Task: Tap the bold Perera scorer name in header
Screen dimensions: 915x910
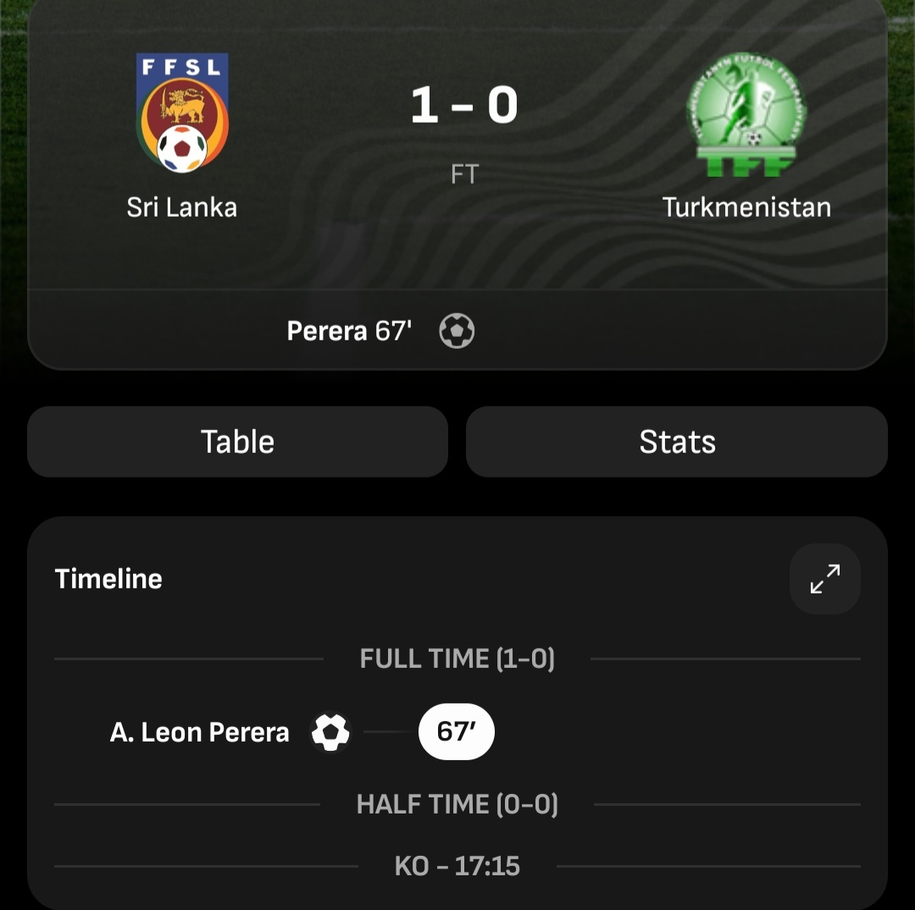Action: (x=327, y=331)
